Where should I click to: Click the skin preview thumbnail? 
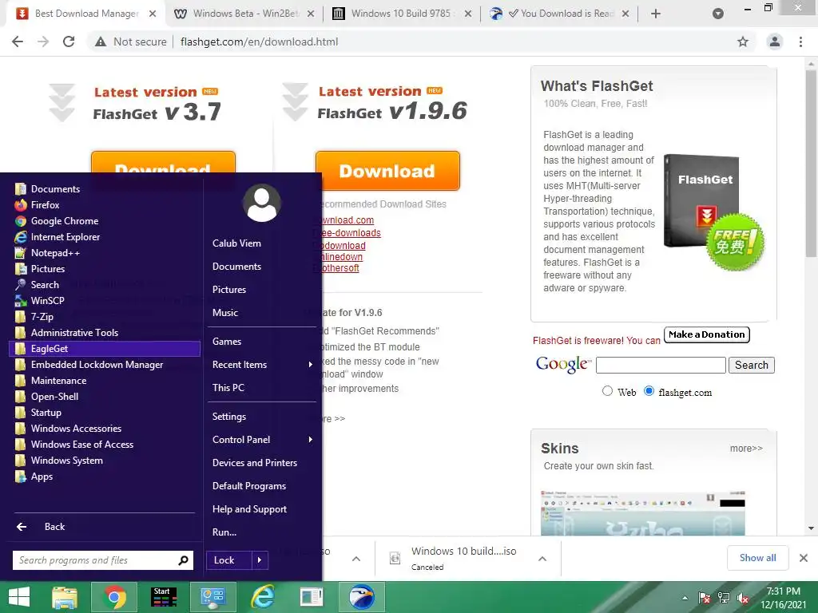coord(643,513)
